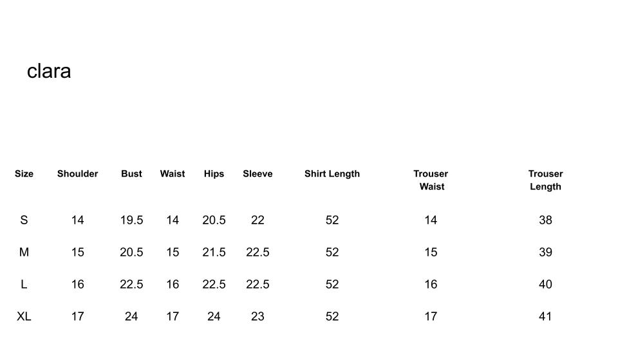Screen dimensions: 618x347
Task: Select the Size column header
Action: coord(24,173)
